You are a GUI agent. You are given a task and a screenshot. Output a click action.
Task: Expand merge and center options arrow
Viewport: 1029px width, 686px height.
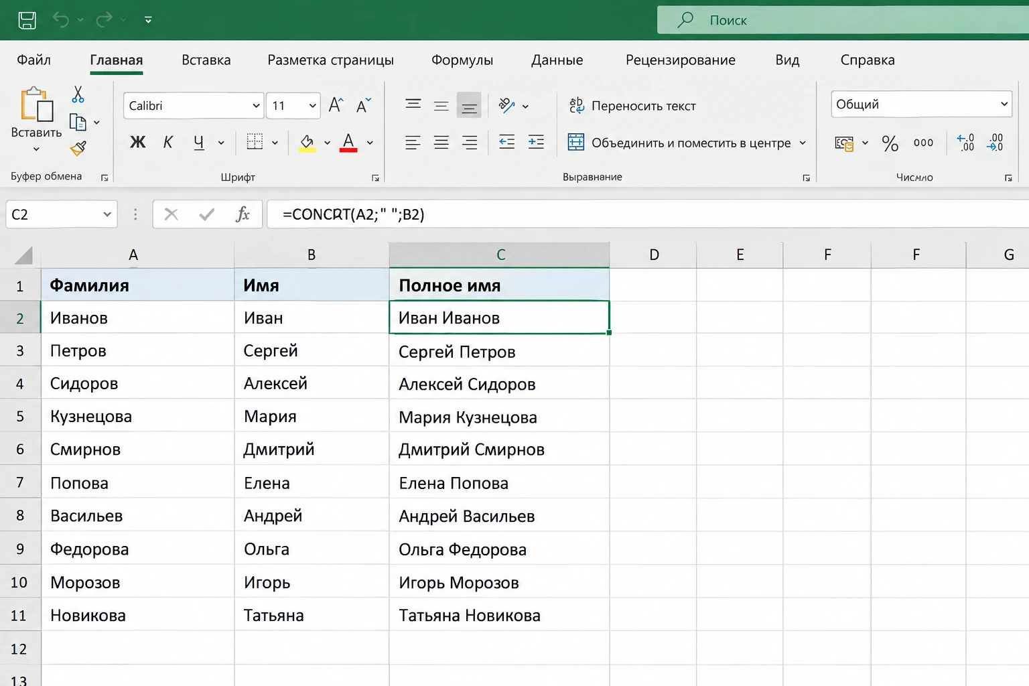pyautogui.click(x=803, y=143)
